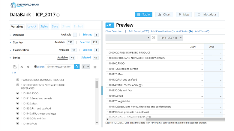Click Add Time (7) link
Image resolution: width=234 pixels, height=131 pixels.
(x=202, y=31)
